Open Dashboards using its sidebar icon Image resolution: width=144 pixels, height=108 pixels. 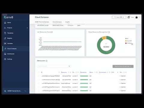pos(5,54)
